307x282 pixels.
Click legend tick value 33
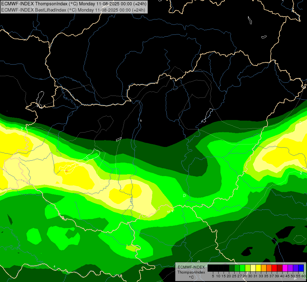click(x=261, y=276)
